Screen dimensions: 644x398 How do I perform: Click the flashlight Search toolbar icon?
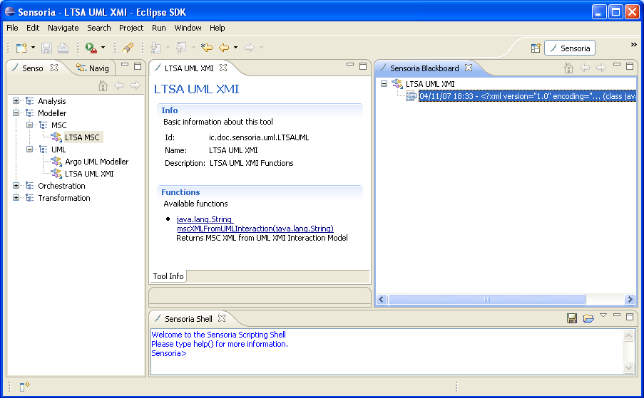coord(128,48)
